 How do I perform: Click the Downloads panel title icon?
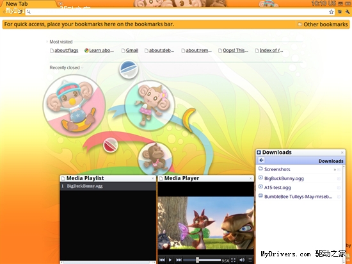(x=259, y=153)
